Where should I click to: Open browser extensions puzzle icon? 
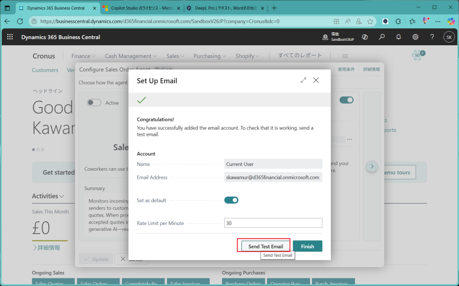tap(398, 22)
